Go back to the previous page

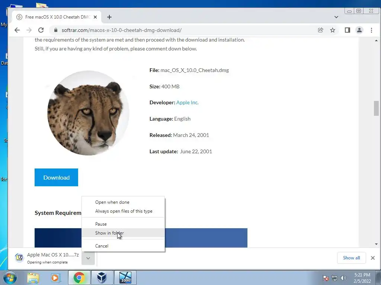pos(17,30)
